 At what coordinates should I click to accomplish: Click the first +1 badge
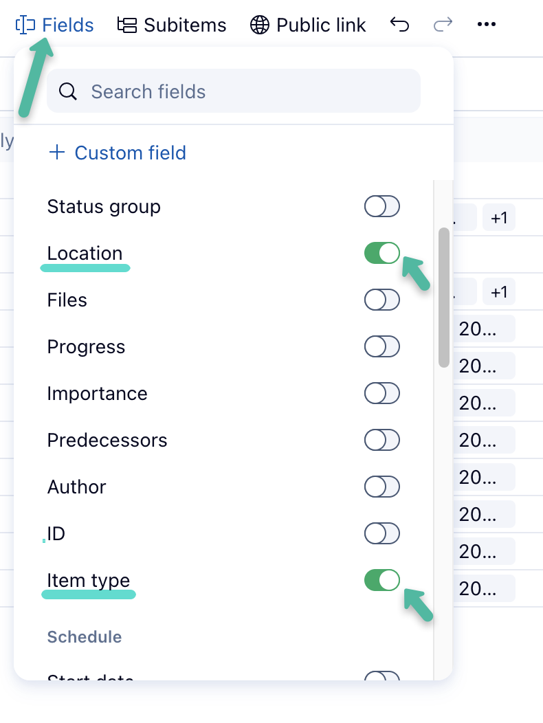(499, 218)
